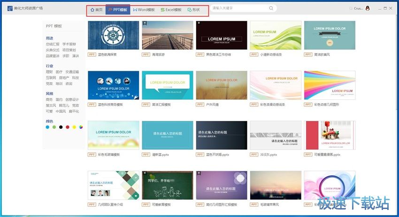The height and width of the screenshot is (217, 399).
Task: Filter by 品牌宣讲 usage
Action: point(53,56)
